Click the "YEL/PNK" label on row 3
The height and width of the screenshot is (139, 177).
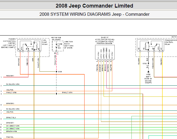[10, 90]
